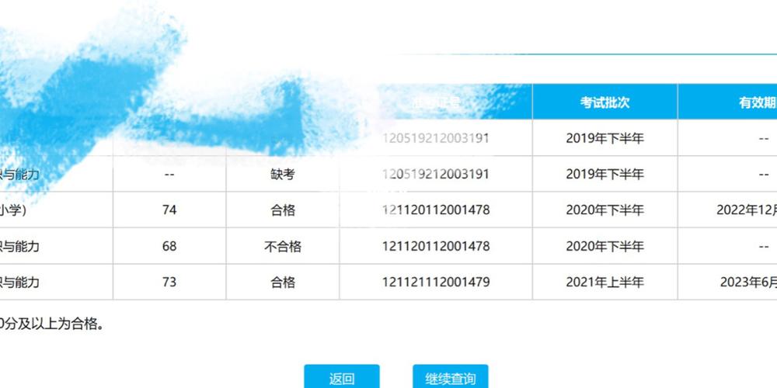The image size is (777, 388).
Task: Click 小学) subject cell
Action: click(13, 210)
